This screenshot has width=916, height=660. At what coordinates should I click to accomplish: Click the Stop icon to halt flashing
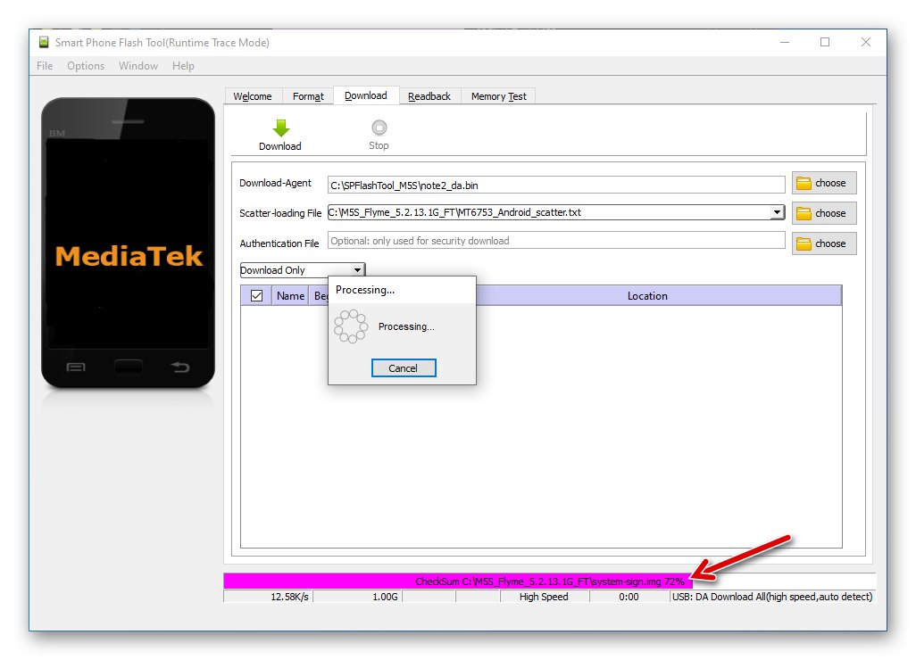(379, 128)
